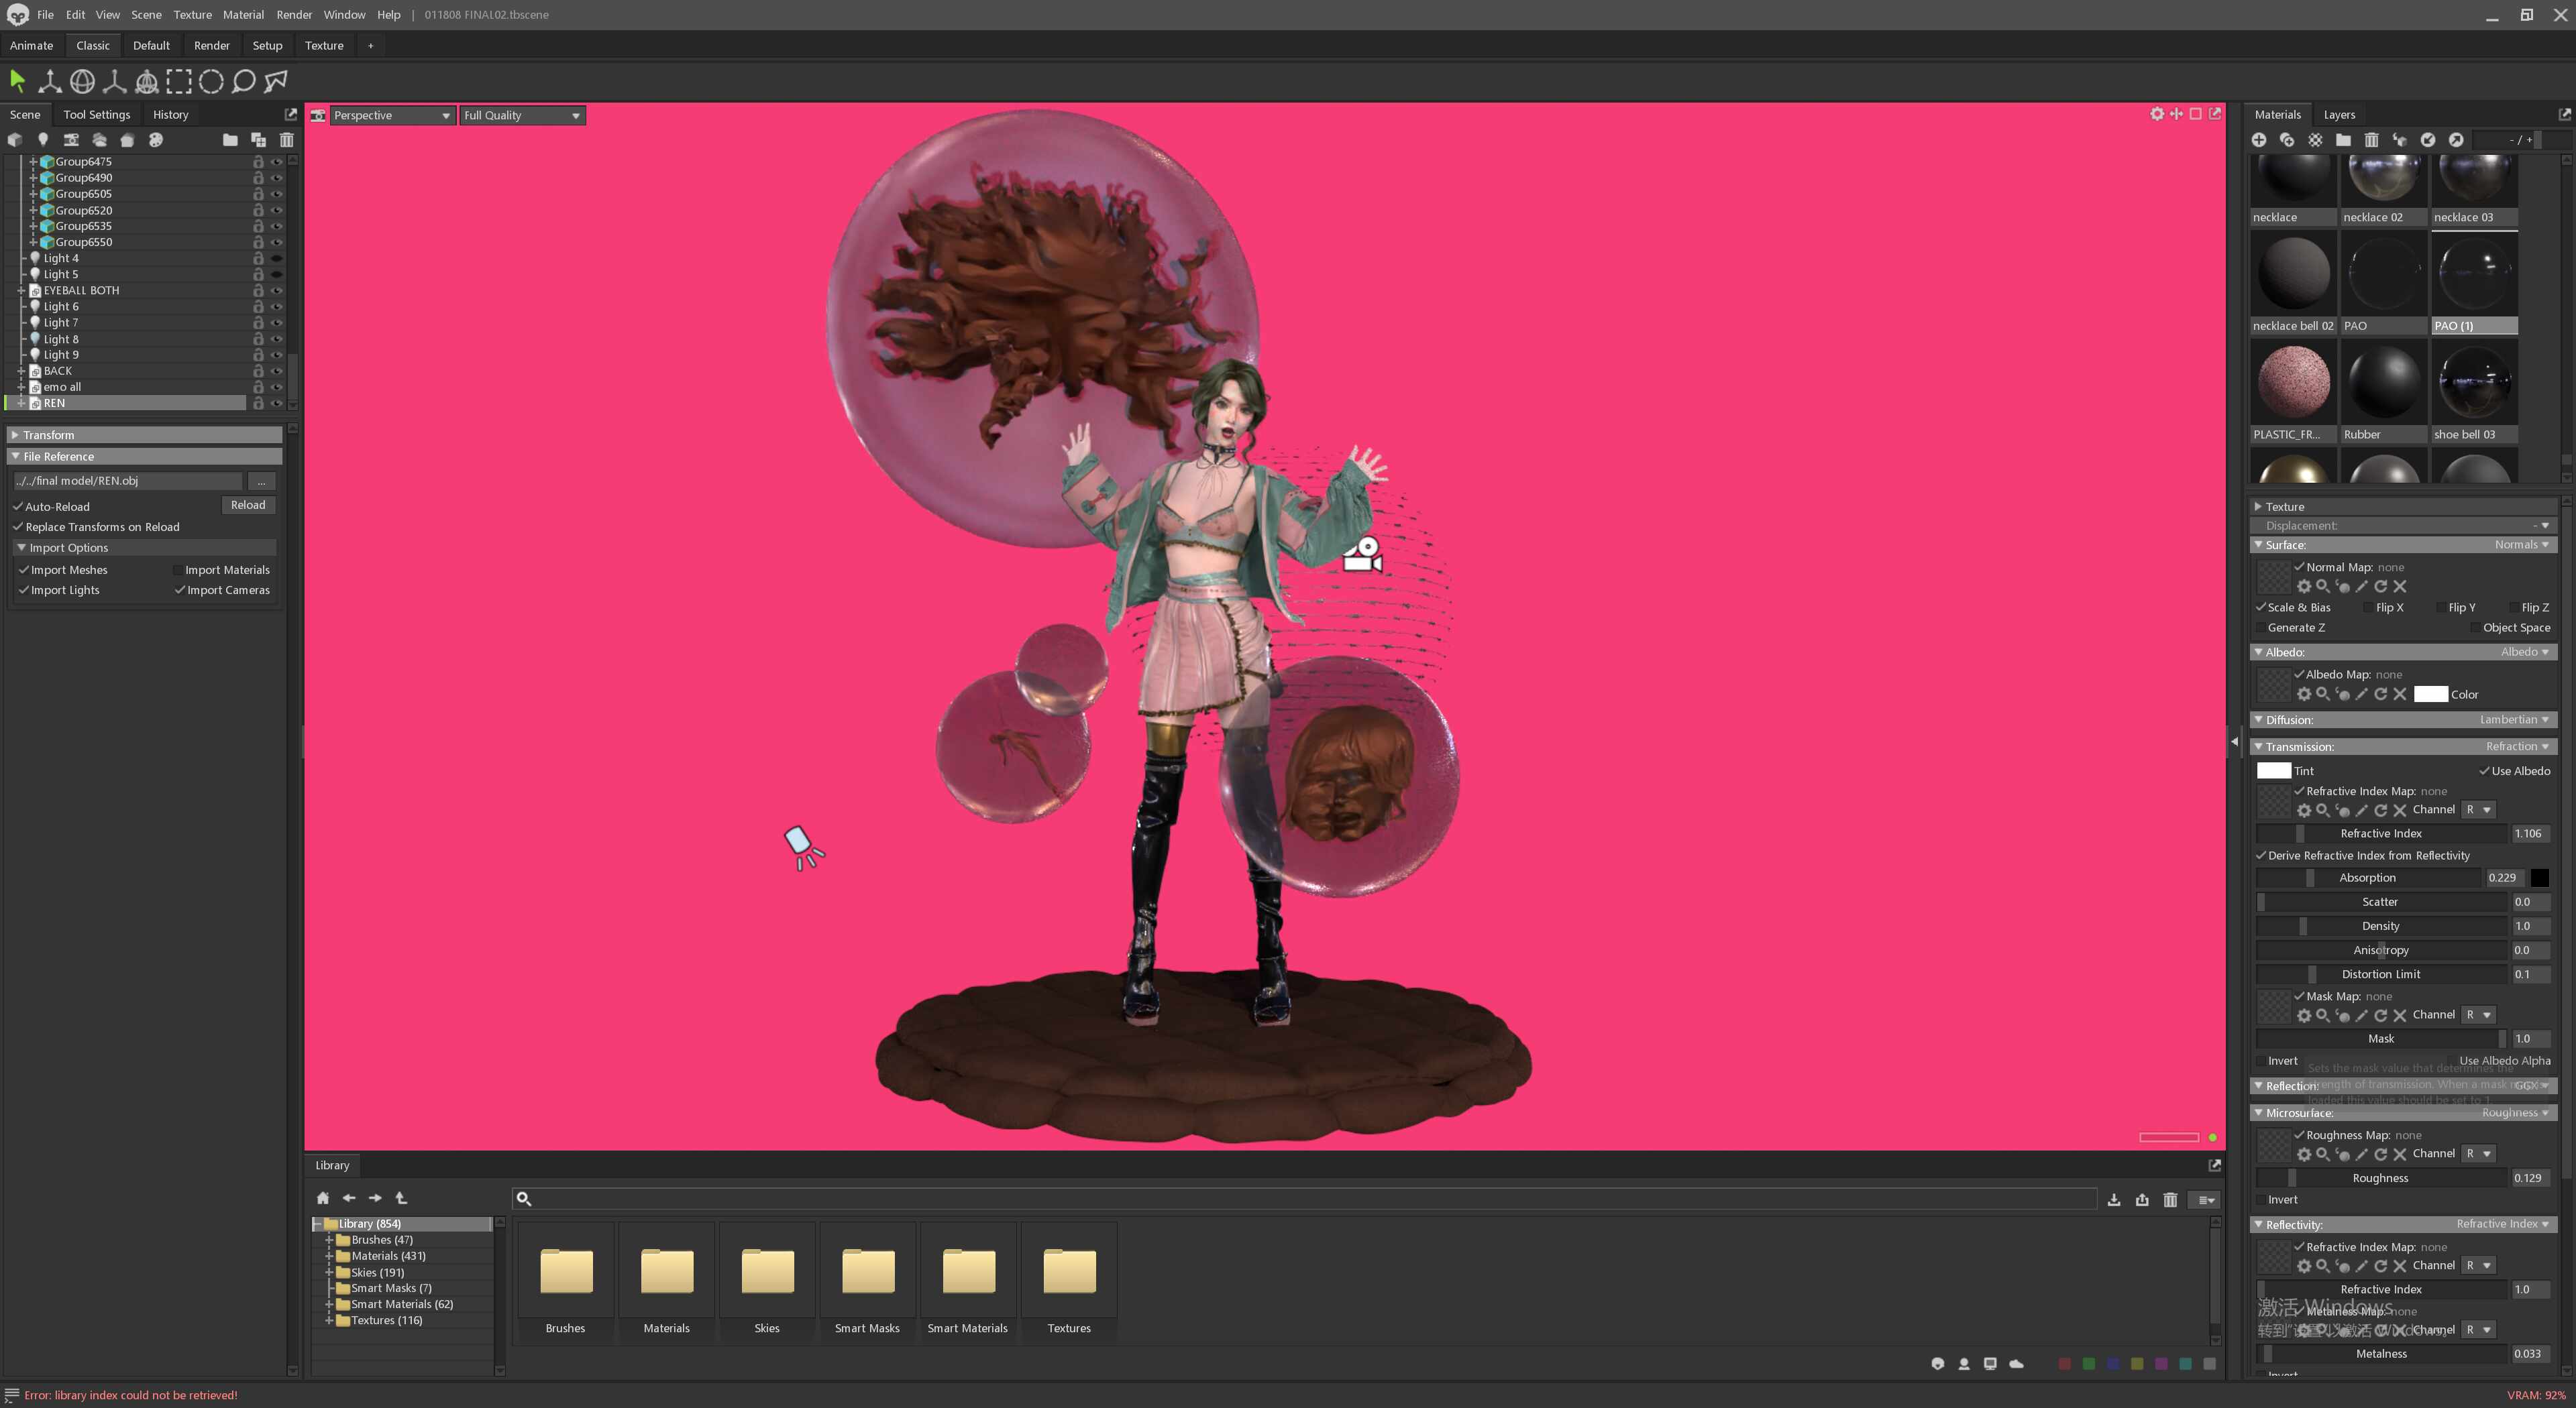This screenshot has width=2576, height=1408.
Task: Uncheck the Auto-Reload checkbox
Action: click(18, 507)
